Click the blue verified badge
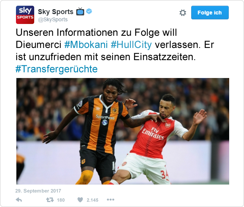244x207 pixels. click(x=89, y=11)
